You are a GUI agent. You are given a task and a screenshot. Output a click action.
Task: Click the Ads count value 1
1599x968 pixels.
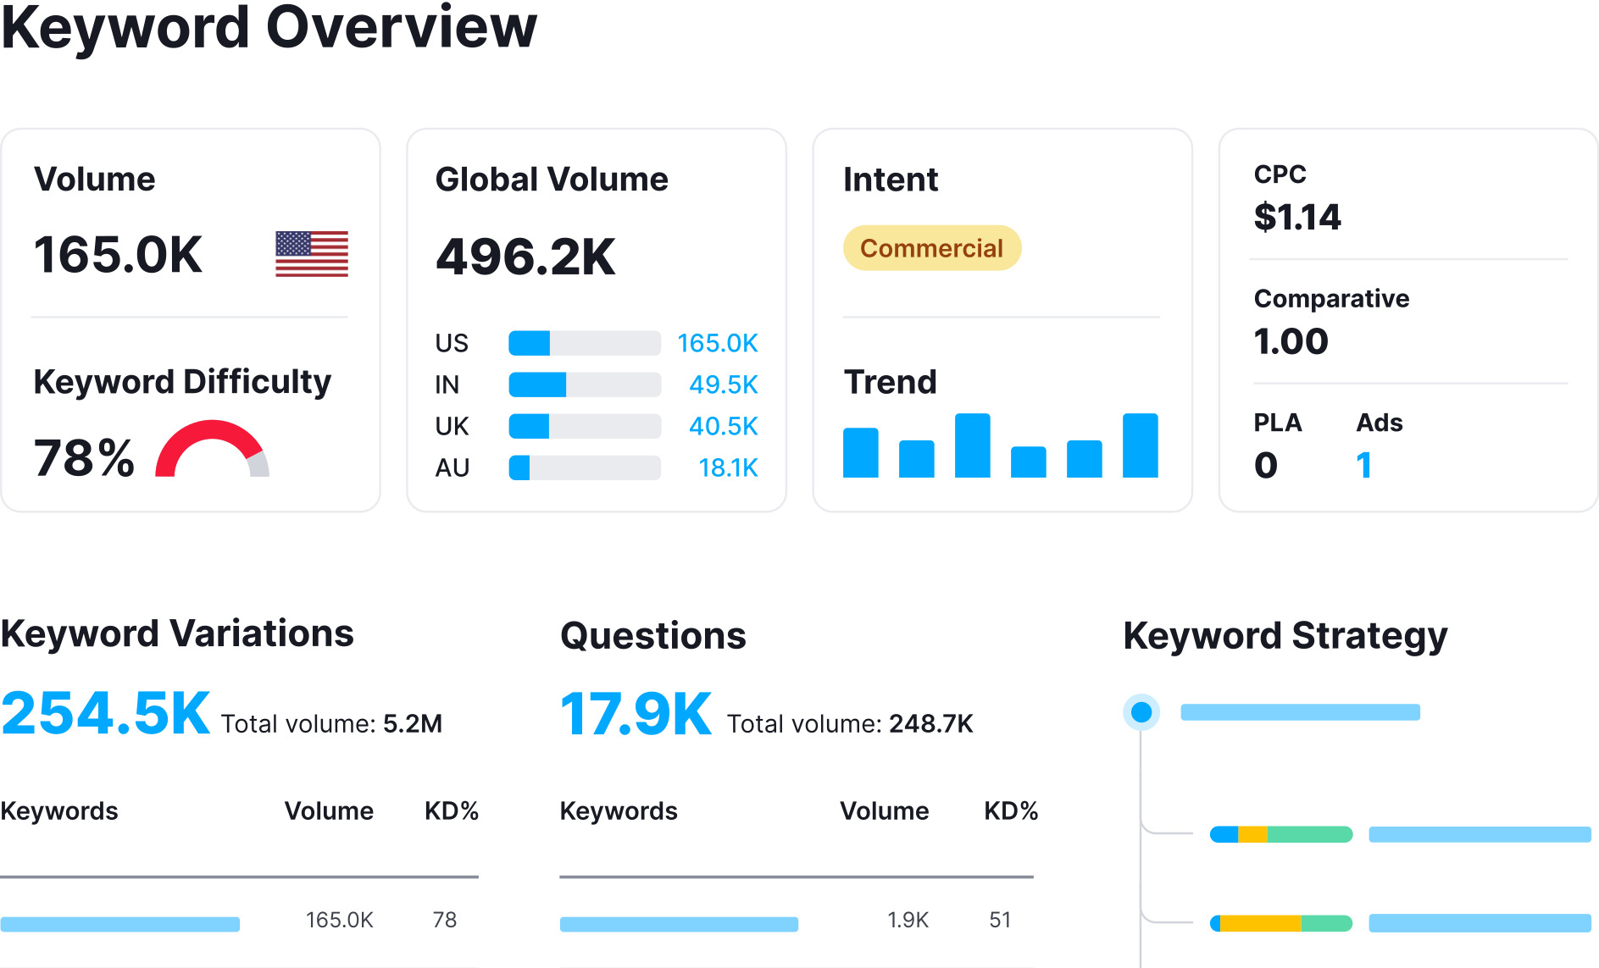click(x=1363, y=465)
